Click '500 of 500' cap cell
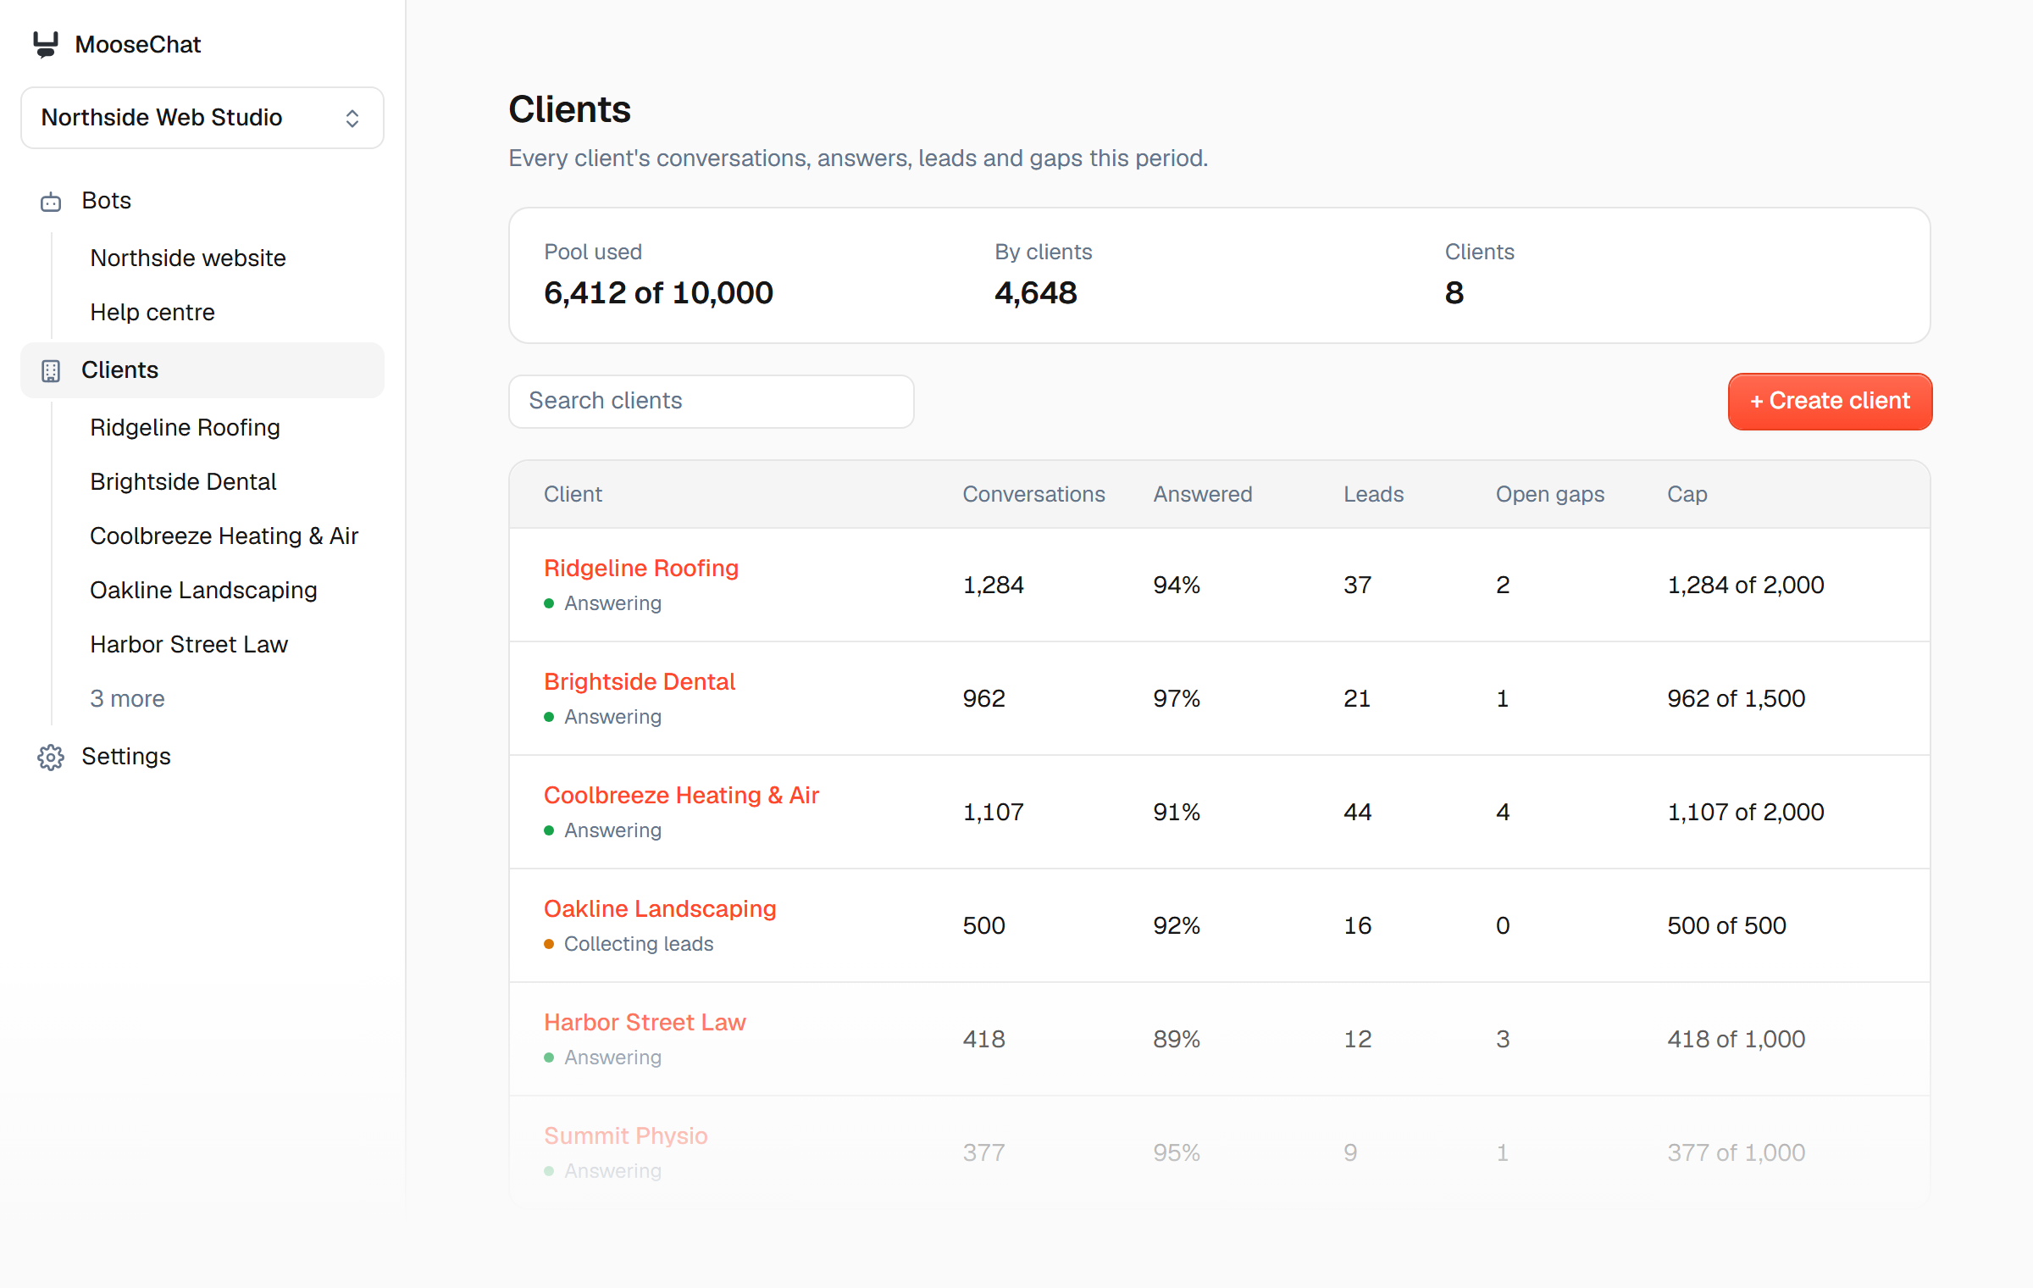Viewport: 2033px width, 1288px height. click(x=1726, y=926)
